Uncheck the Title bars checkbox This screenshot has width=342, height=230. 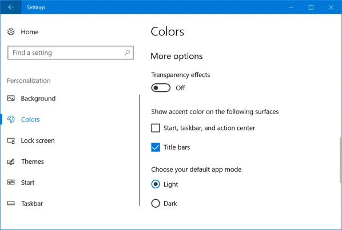click(x=156, y=147)
